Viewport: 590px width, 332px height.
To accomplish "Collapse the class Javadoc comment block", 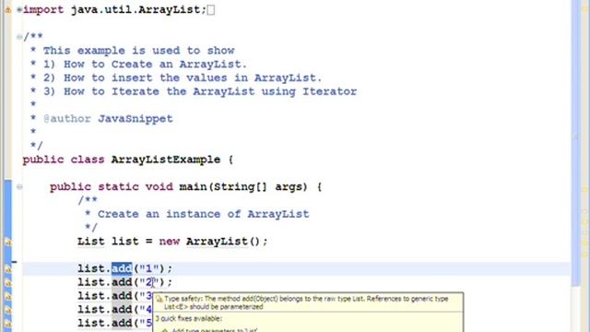I will pos(18,37).
